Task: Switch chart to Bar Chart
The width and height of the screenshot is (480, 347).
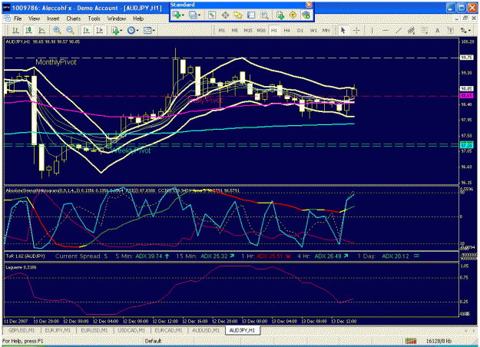Action: 15,30
